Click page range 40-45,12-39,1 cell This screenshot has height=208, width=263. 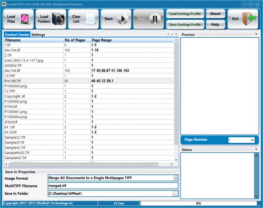click(x=133, y=81)
